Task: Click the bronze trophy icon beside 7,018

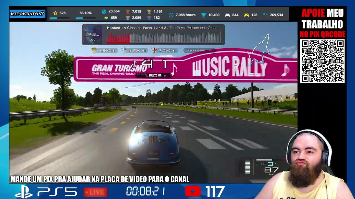Action: (128, 12)
